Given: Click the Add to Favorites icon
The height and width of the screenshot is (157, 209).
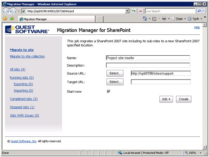Looking at the screenshot, I should tap(12, 19).
